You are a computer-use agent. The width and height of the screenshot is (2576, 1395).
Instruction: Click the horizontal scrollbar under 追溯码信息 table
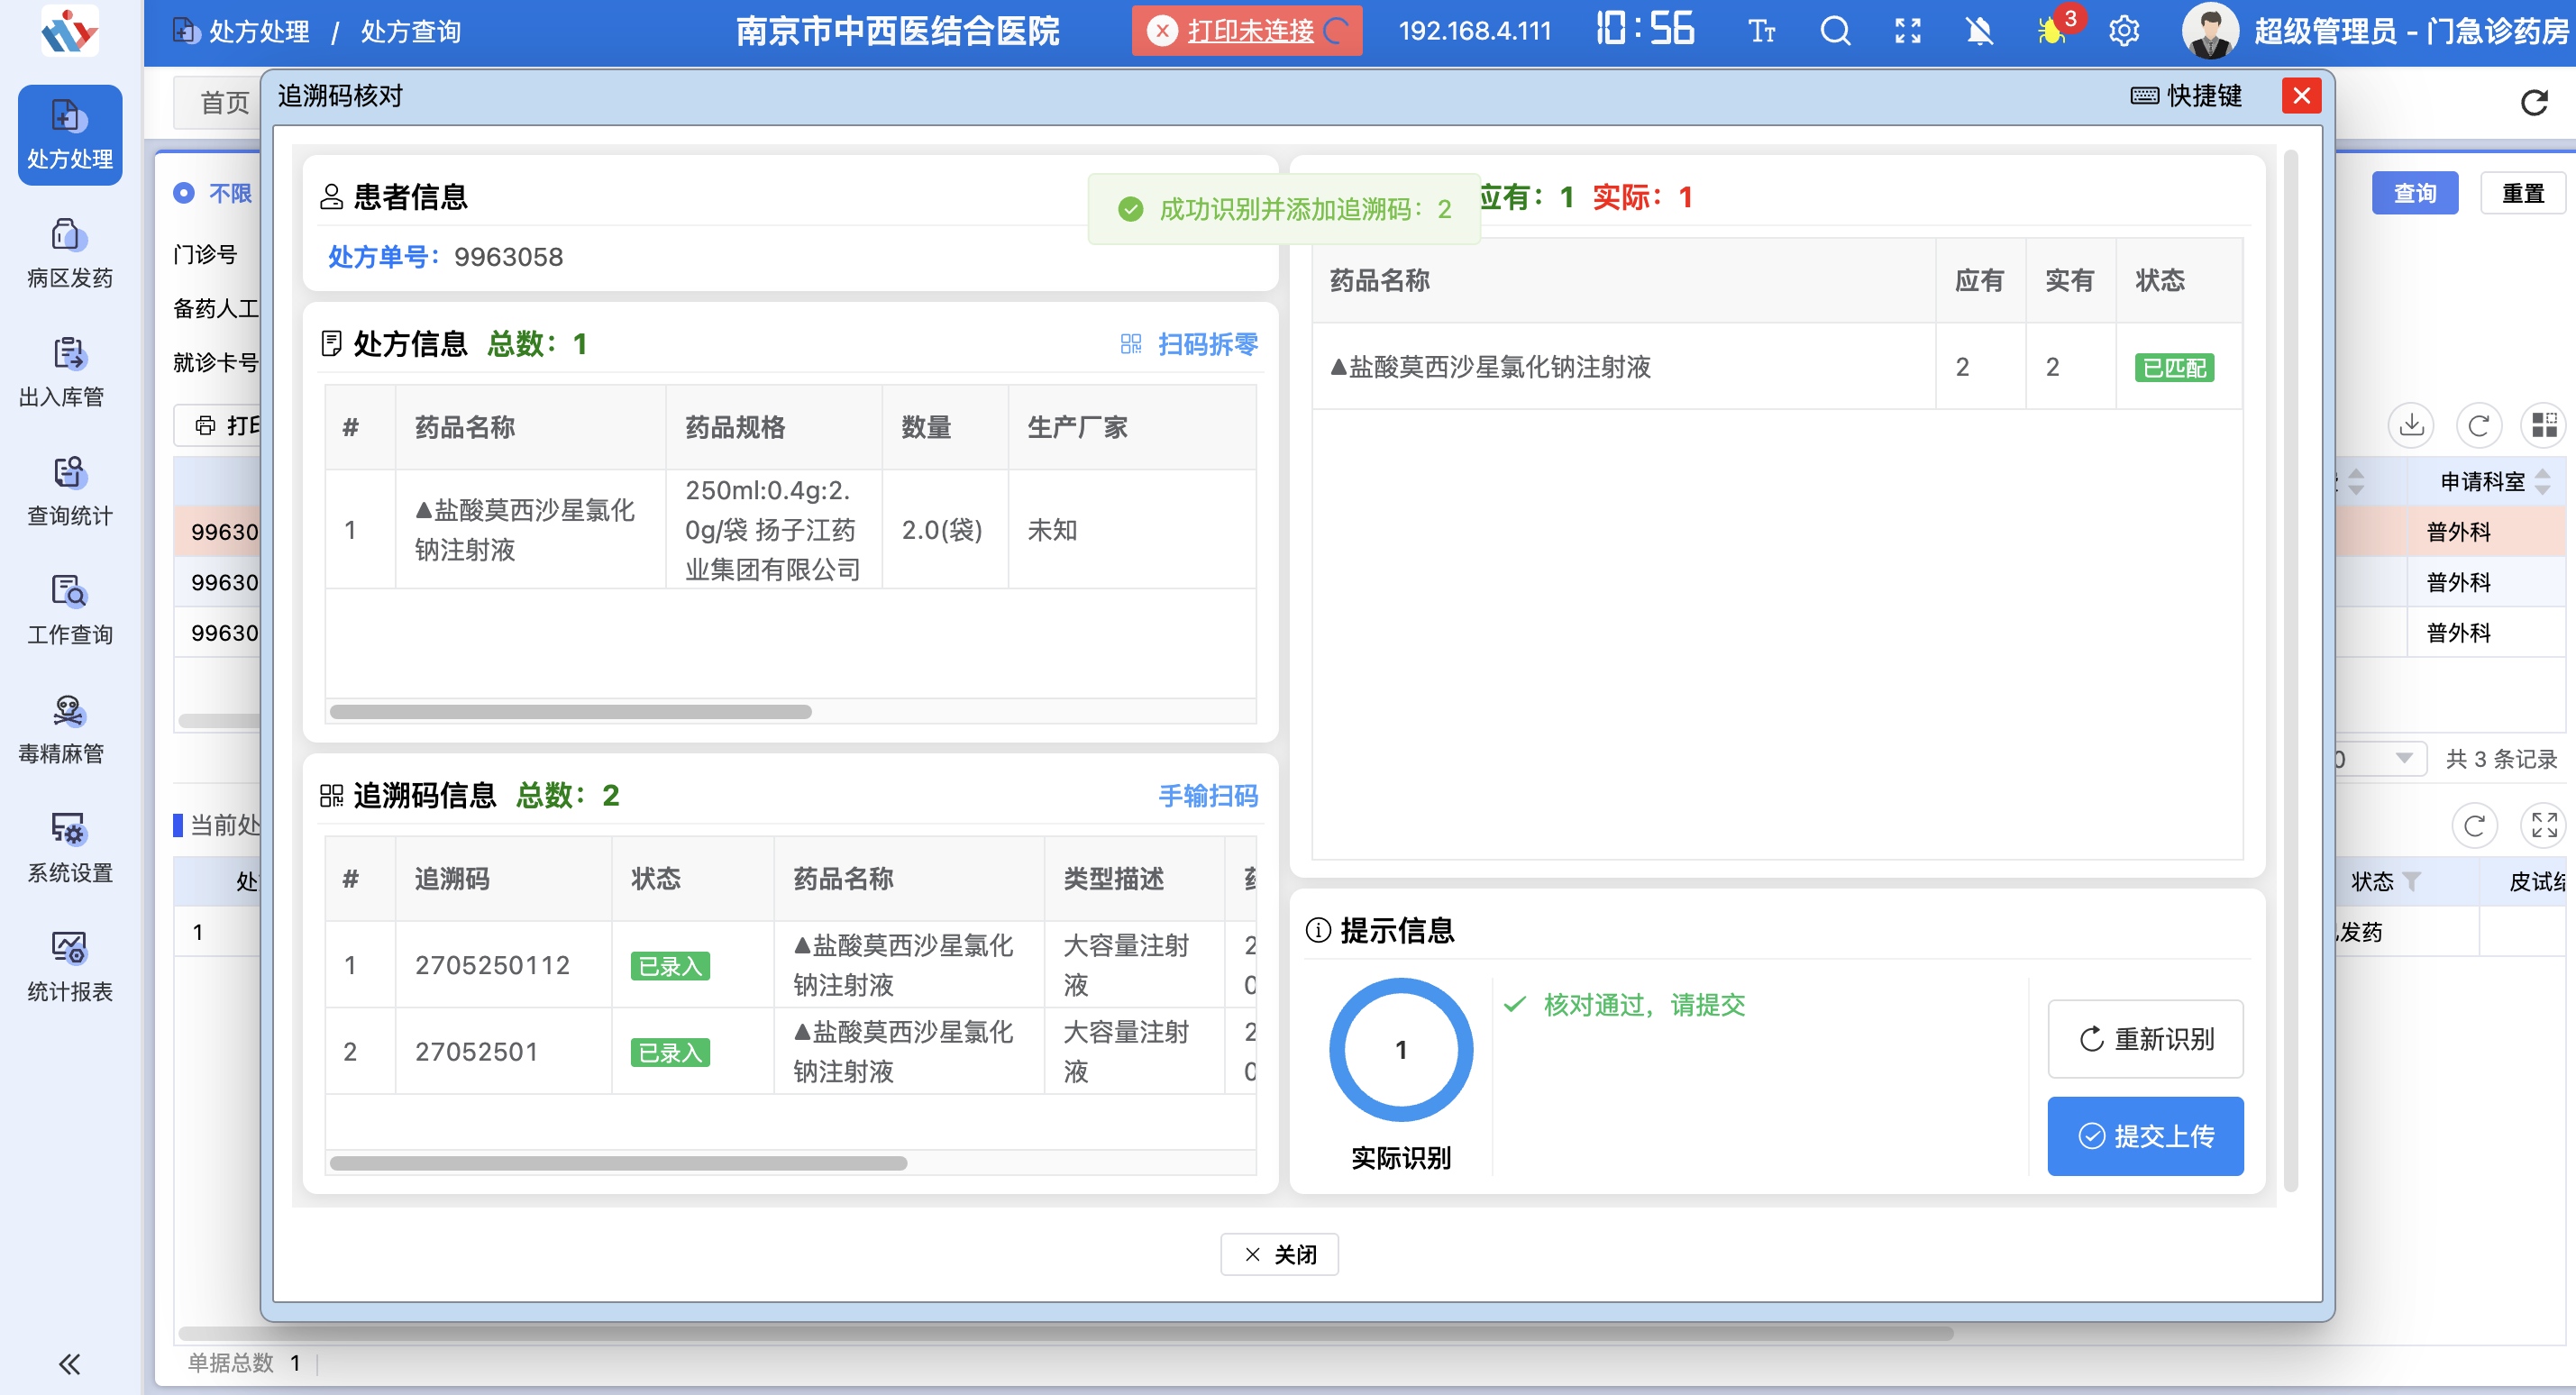pyautogui.click(x=617, y=1163)
